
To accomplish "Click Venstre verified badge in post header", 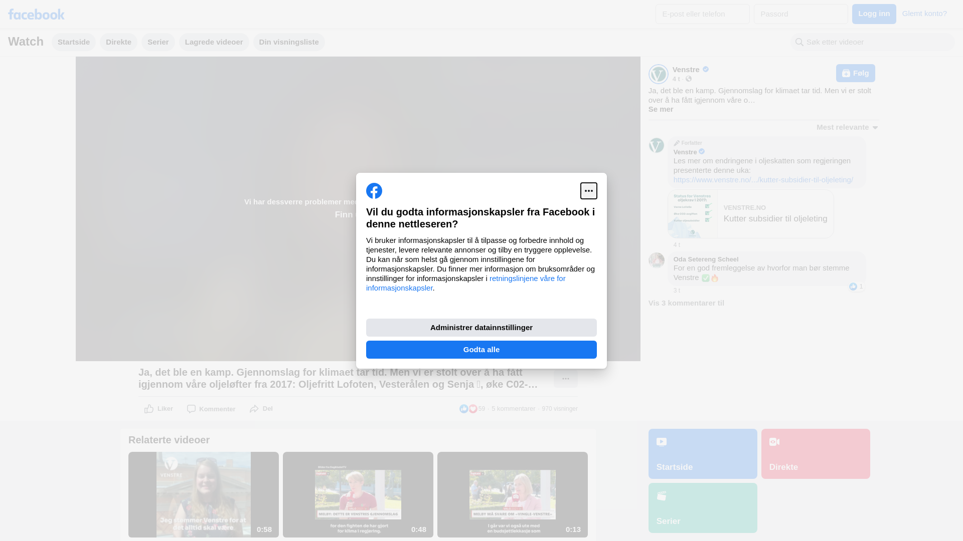I will point(705,69).
